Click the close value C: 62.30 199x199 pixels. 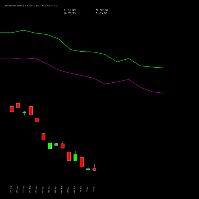(70, 10)
